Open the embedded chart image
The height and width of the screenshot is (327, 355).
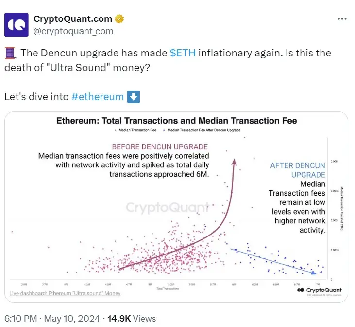click(x=176, y=207)
